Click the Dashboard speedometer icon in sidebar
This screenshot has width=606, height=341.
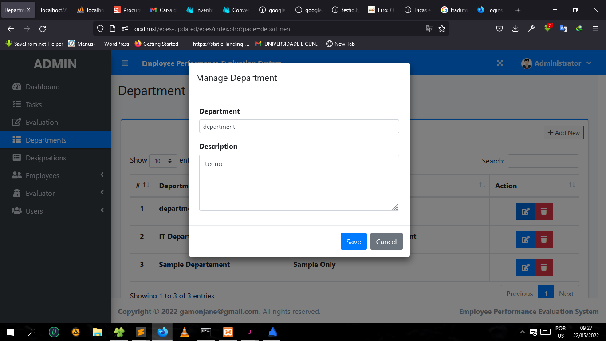point(17,87)
